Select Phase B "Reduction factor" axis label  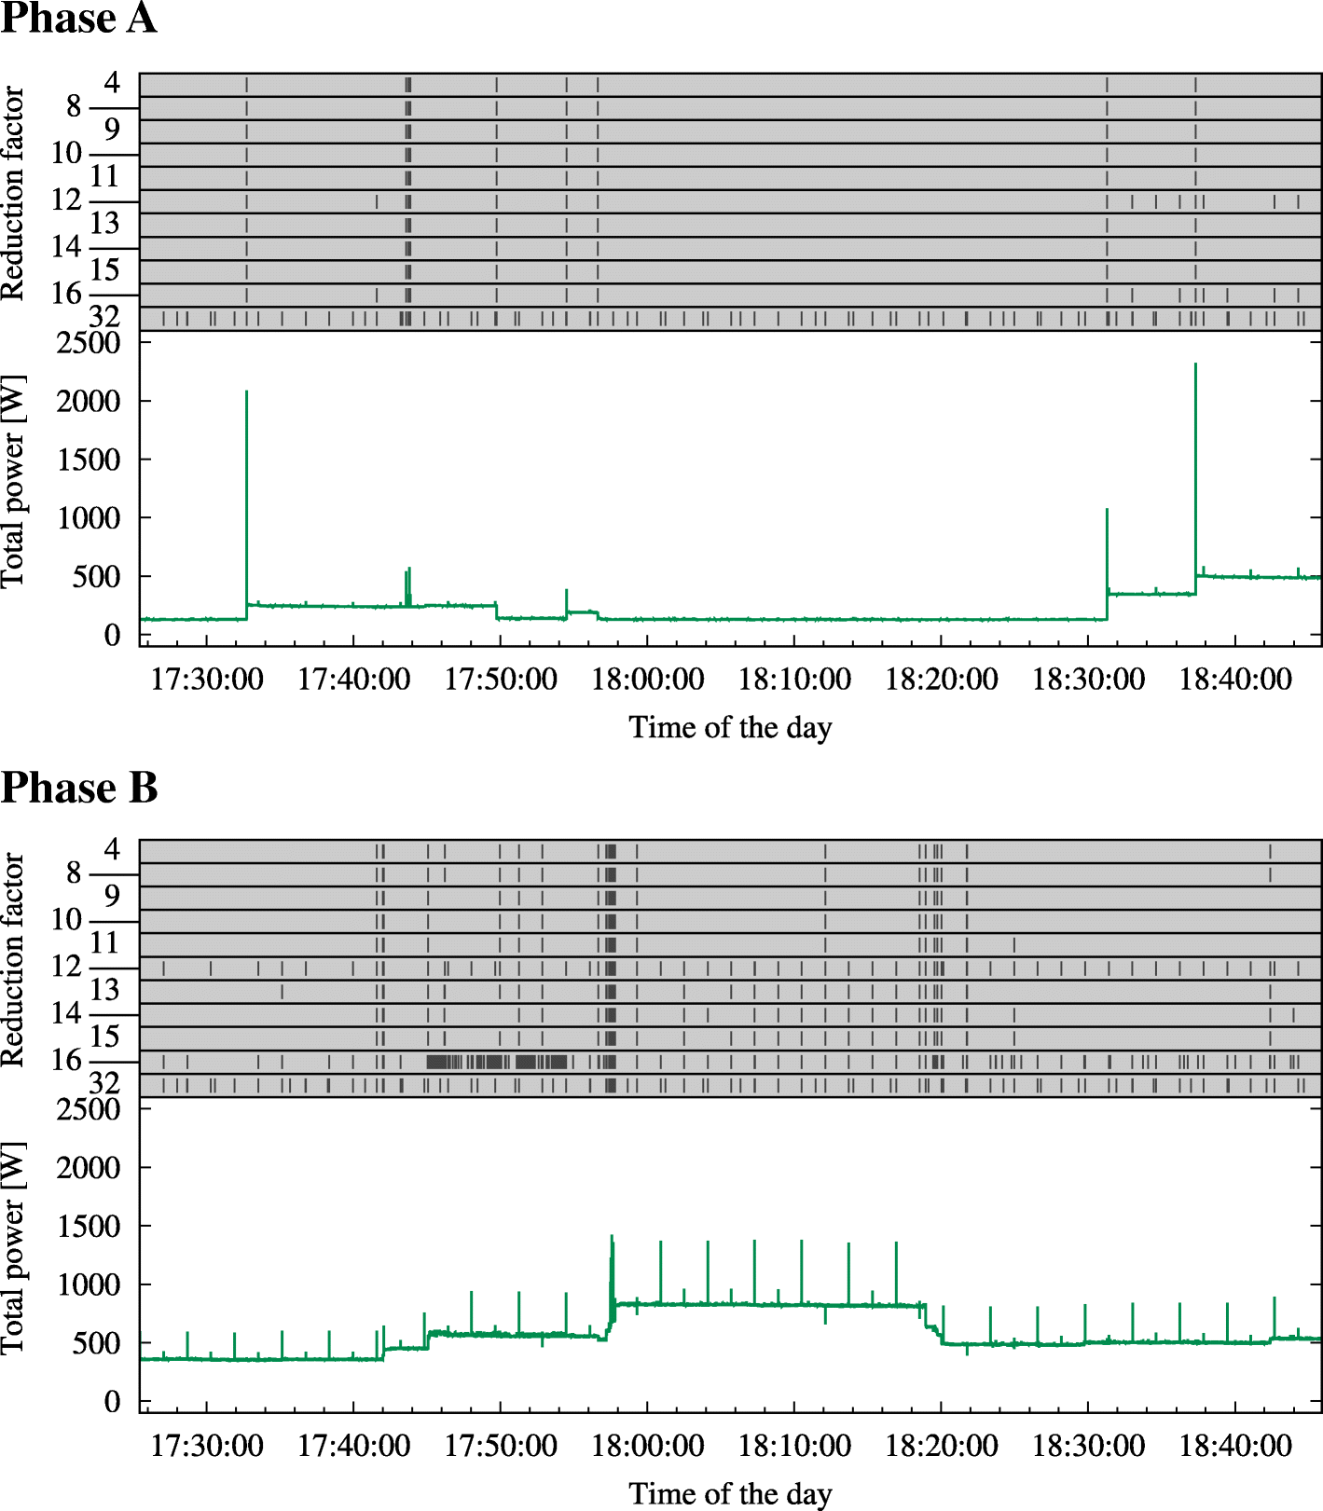(12, 959)
